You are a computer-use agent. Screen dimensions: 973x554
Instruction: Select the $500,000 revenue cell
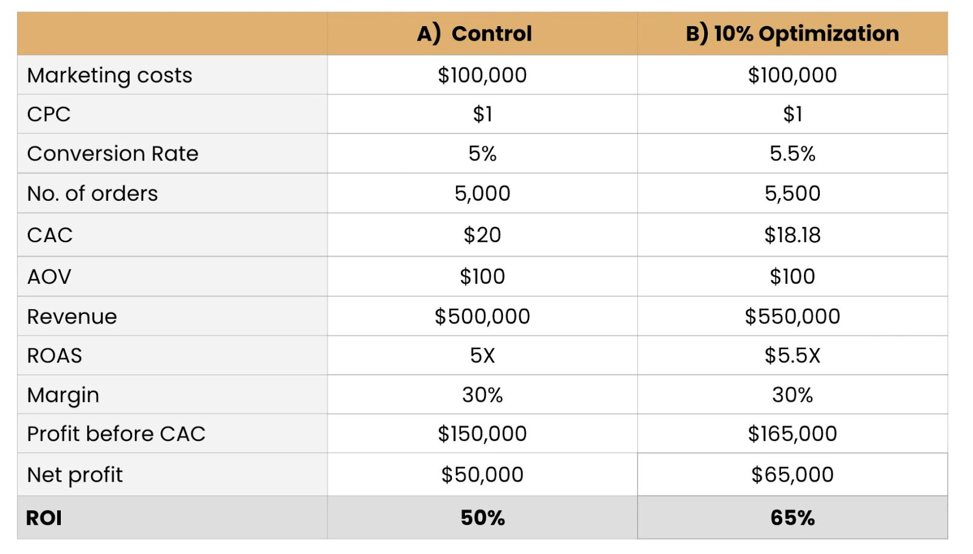click(482, 316)
